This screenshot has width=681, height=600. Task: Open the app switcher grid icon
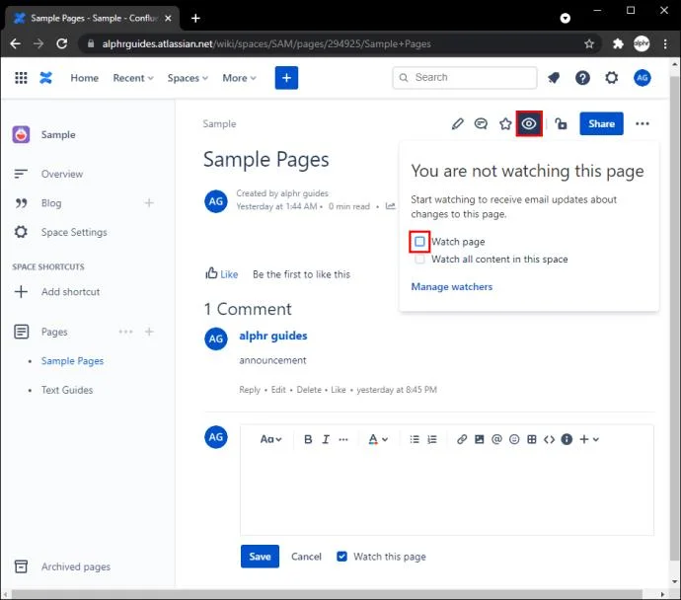[x=21, y=78]
